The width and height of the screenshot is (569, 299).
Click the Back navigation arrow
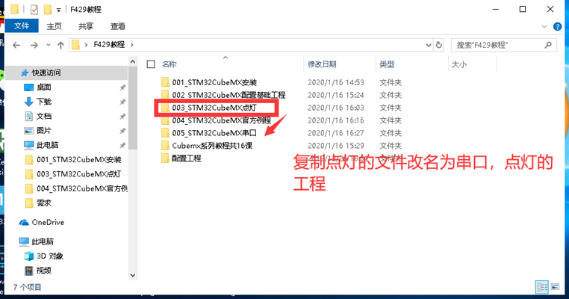click(x=16, y=45)
